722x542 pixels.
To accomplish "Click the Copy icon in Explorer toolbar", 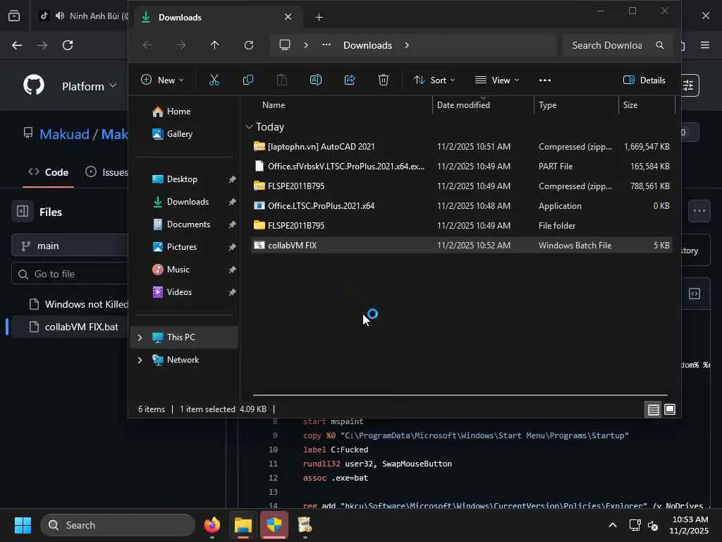I will coord(247,80).
